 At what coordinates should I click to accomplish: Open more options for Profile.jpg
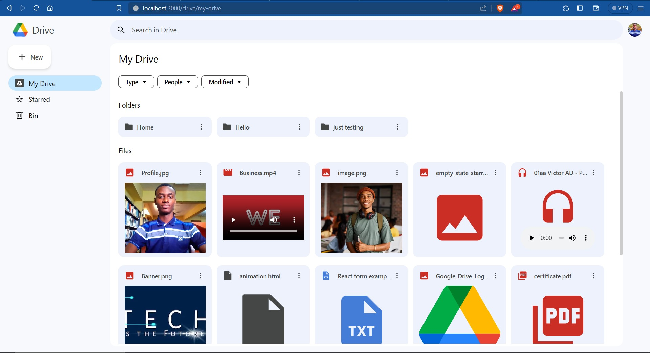pos(201,173)
